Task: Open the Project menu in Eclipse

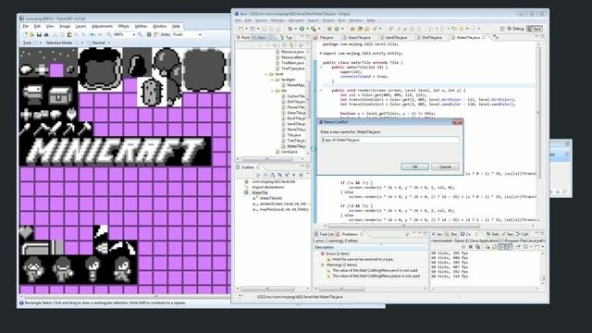Action: [328, 20]
